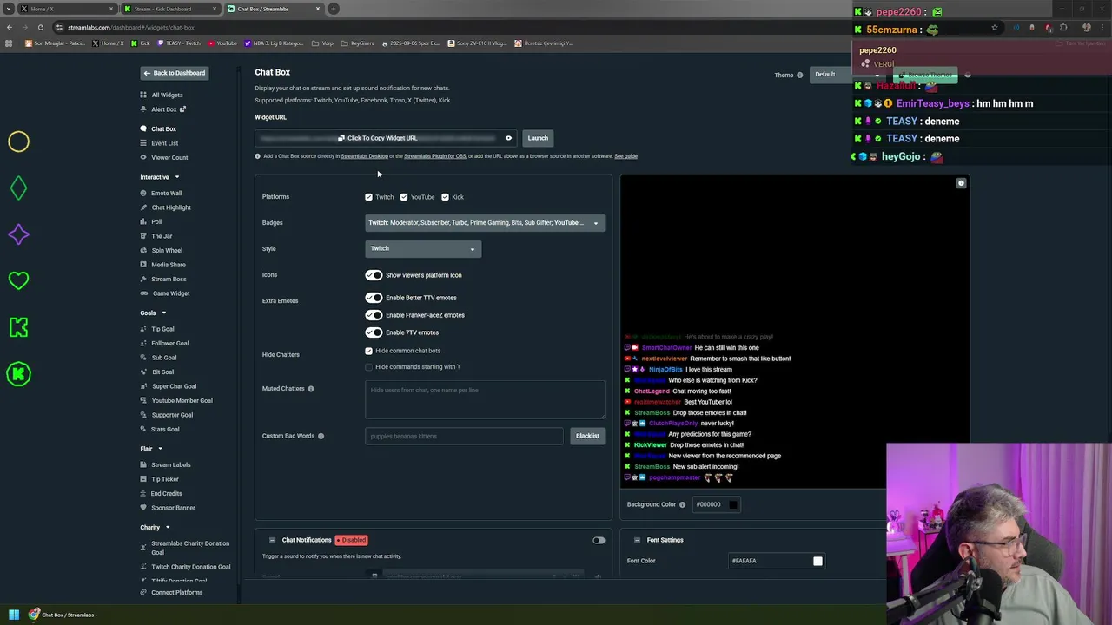This screenshot has width=1112, height=625.
Task: Open Stream Labels widget
Action: click(170, 464)
